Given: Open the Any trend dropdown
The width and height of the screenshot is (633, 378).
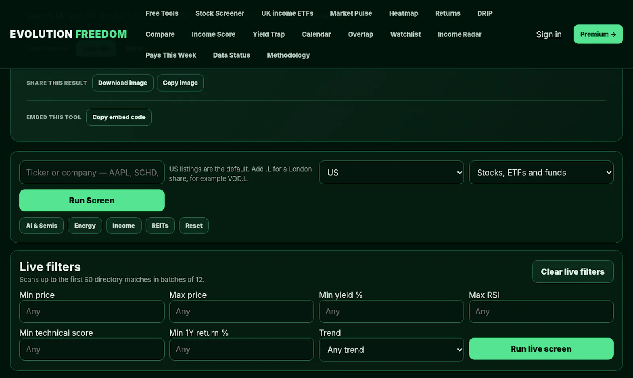Looking at the screenshot, I should coord(391,350).
